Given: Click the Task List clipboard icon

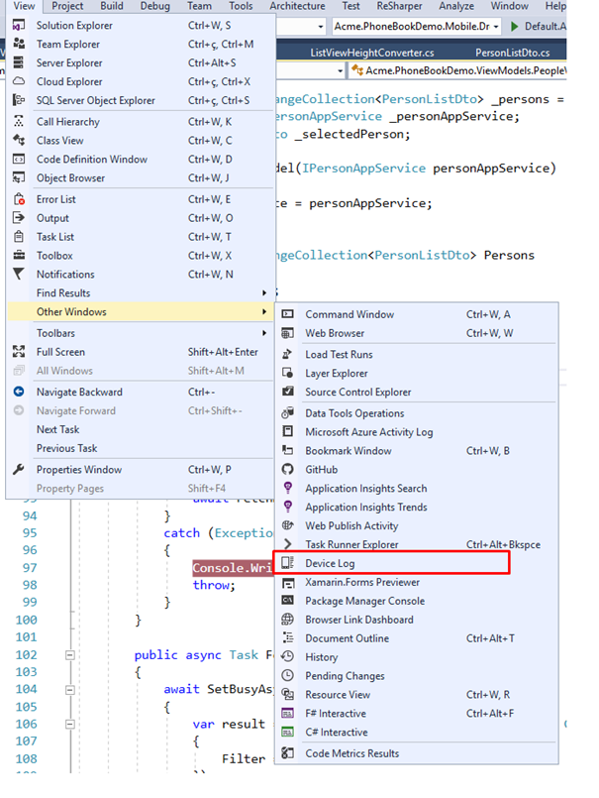Looking at the screenshot, I should pyautogui.click(x=19, y=237).
